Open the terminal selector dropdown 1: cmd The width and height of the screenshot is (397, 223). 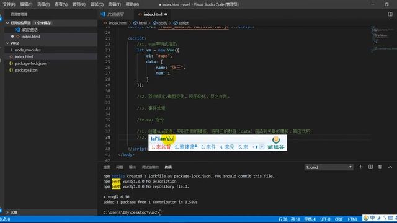pos(329,167)
